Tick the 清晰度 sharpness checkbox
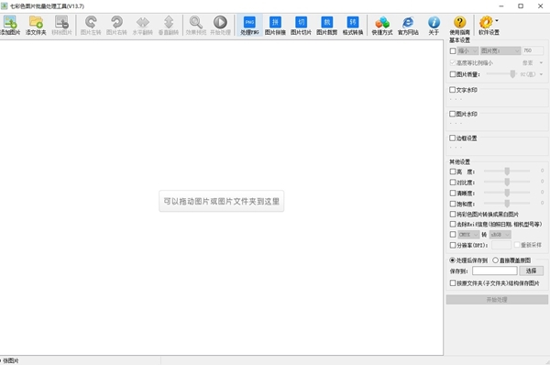550x365 pixels. (453, 193)
